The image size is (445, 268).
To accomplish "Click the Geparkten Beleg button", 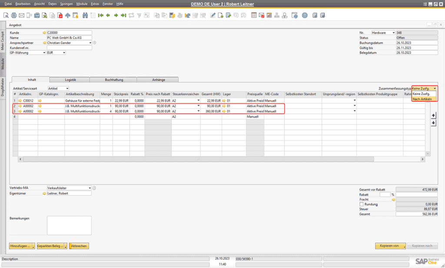I will click(x=52, y=246).
